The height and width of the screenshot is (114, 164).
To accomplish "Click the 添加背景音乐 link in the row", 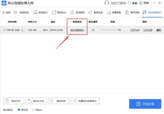I will (77, 30).
